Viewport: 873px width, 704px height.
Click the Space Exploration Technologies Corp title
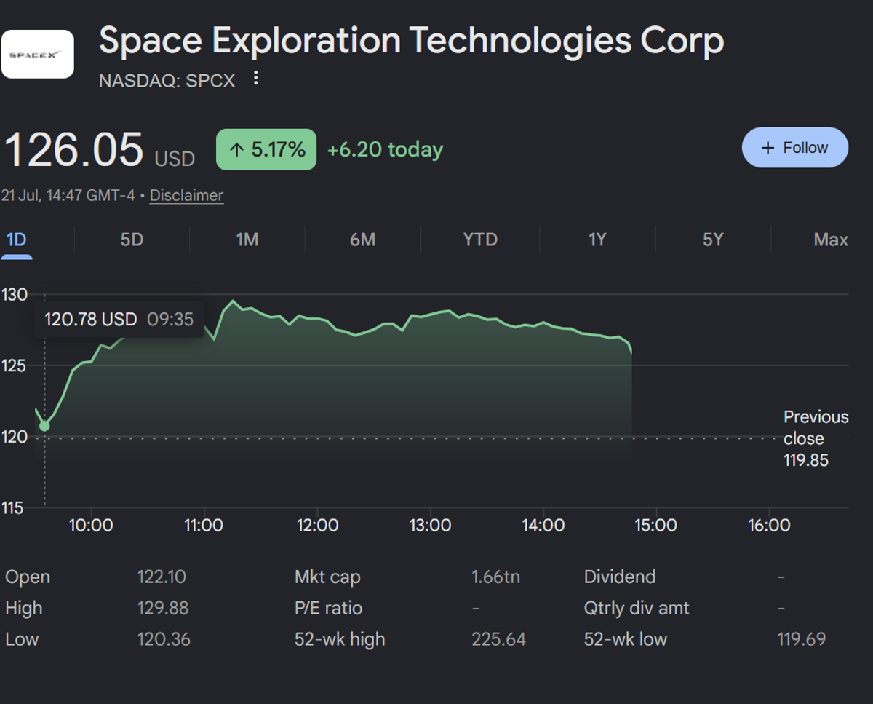[411, 41]
